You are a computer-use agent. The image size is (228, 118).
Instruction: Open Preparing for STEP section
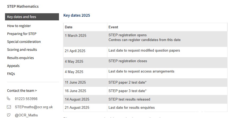point(22,34)
